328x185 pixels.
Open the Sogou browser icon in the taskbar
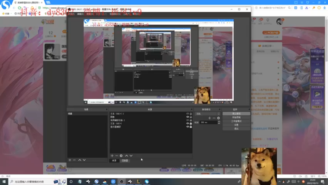coord(96,181)
